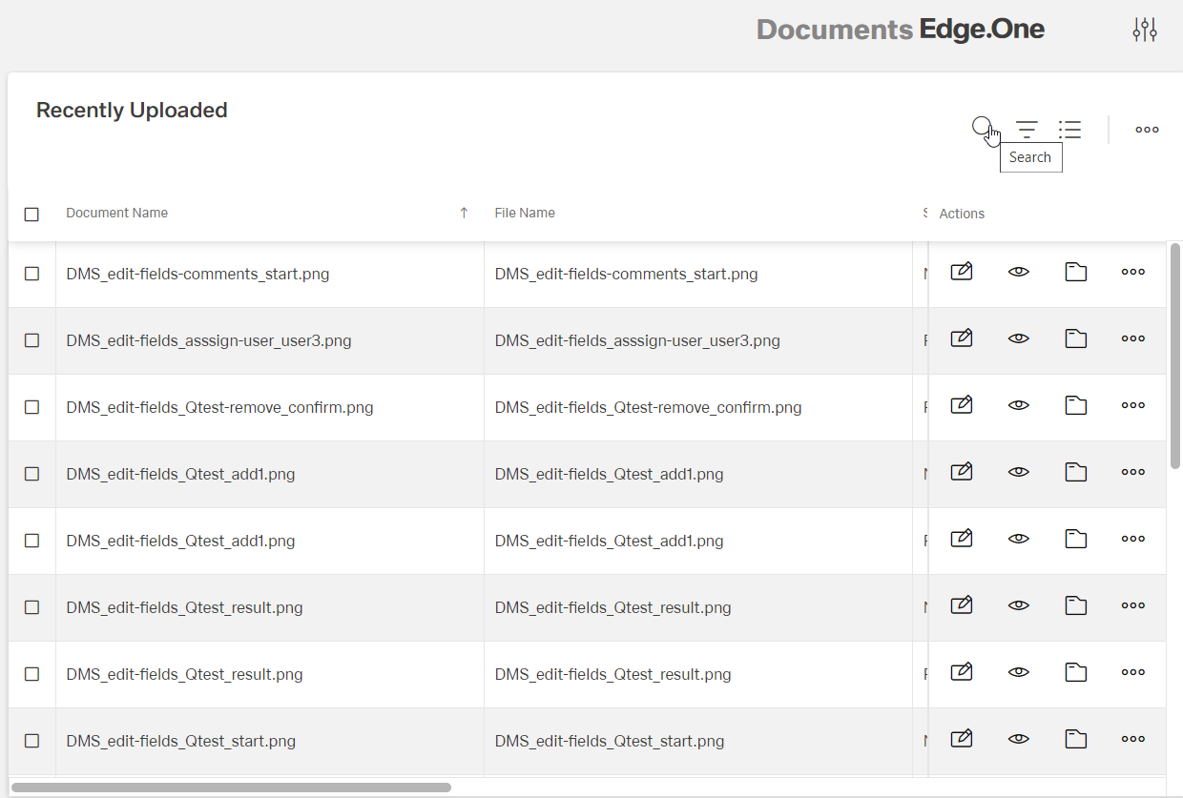
Task: Open more options menu for Recently Uploaded
Action: point(1147,130)
